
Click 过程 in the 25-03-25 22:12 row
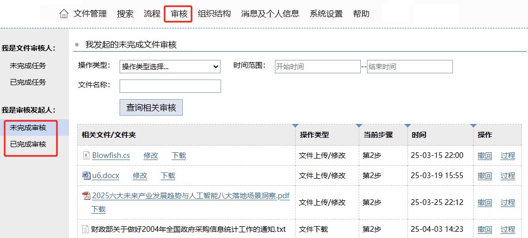508,202
